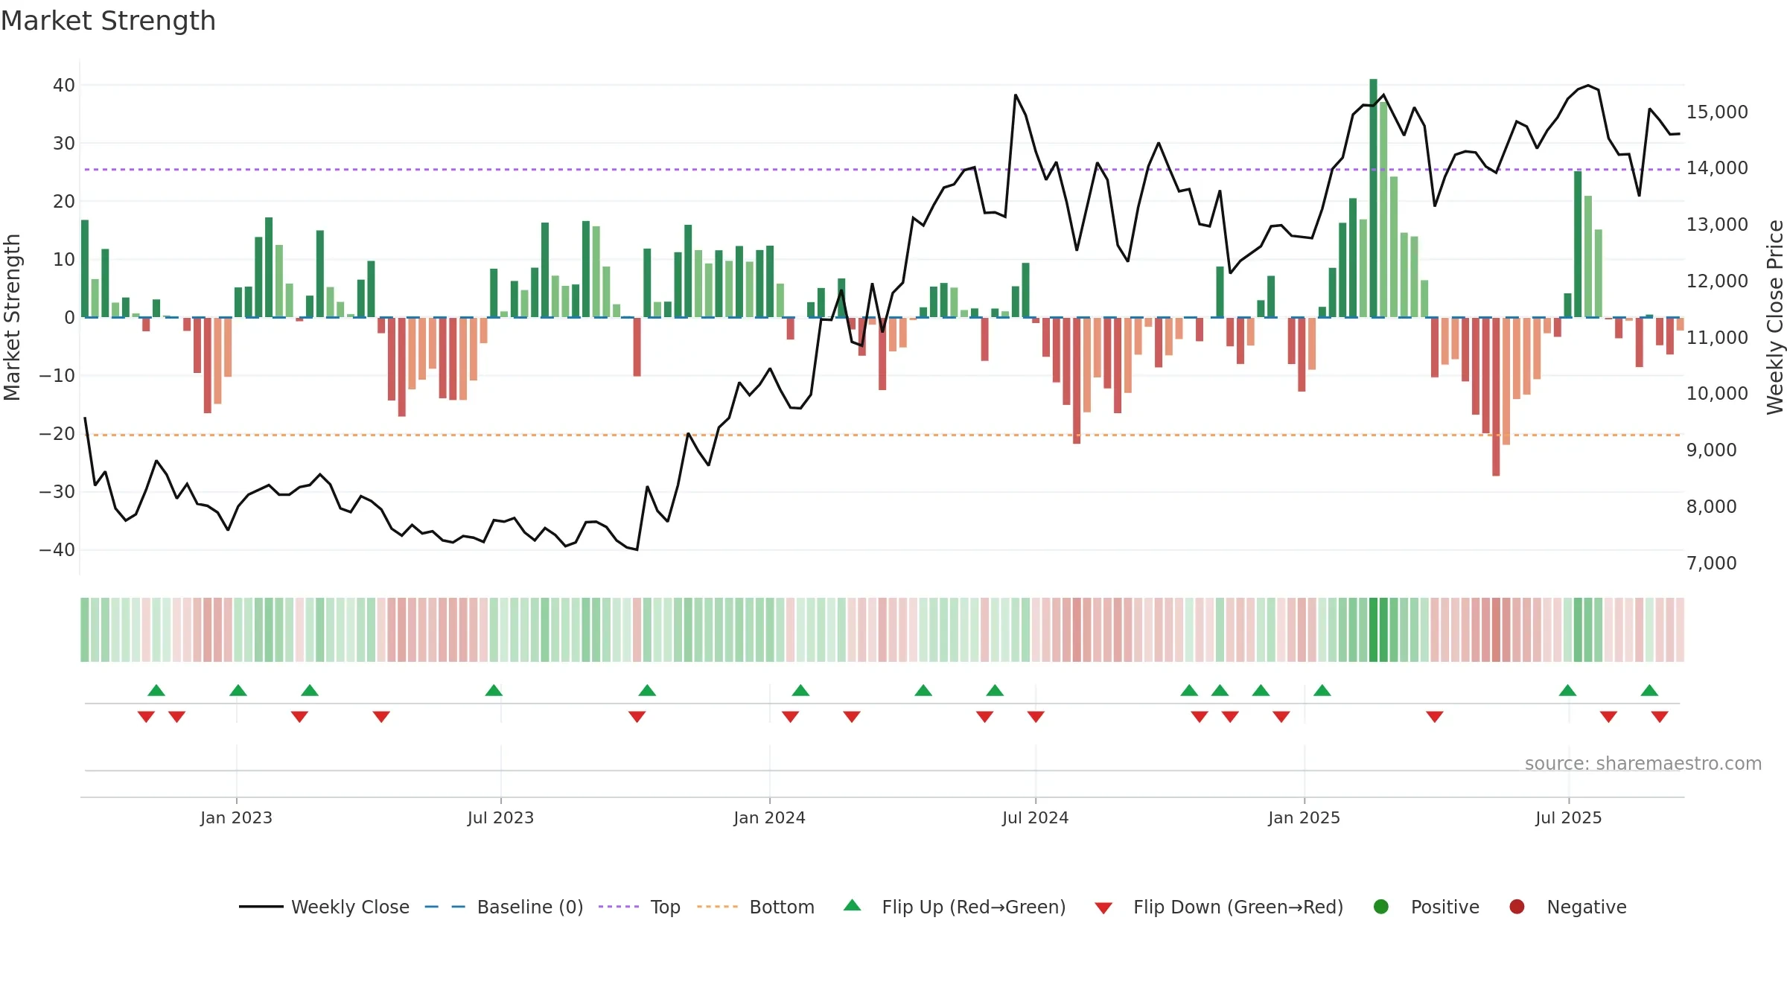Select the Jul 2024 x-axis label
Viewport: 1787px width, 1005px height.
click(x=1035, y=817)
